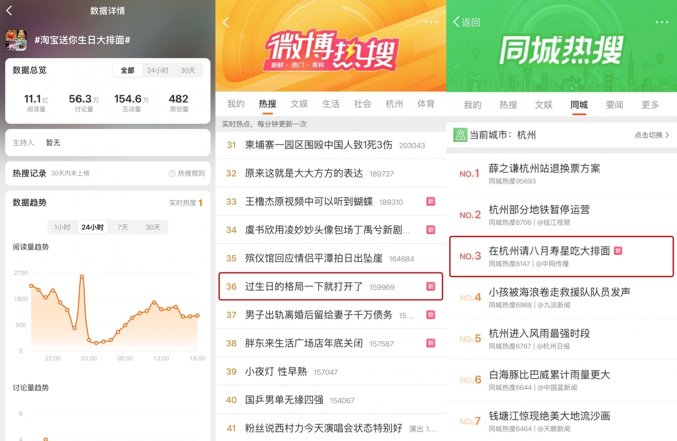677x441 pixels.
Task: Open the 生活 tab
Action: click(x=331, y=104)
